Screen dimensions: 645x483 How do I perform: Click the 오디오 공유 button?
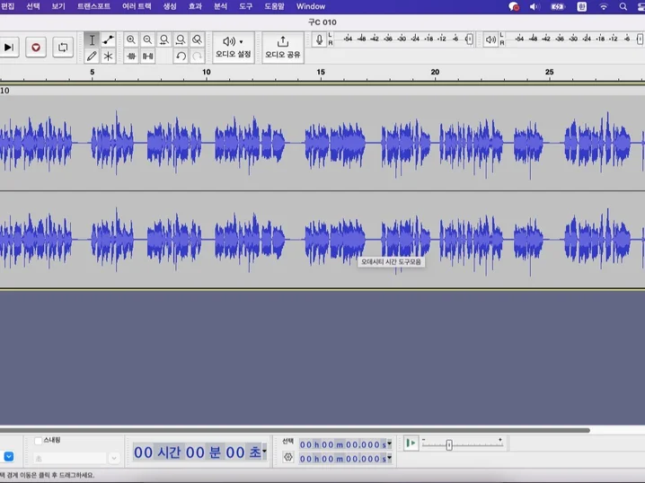click(x=282, y=47)
